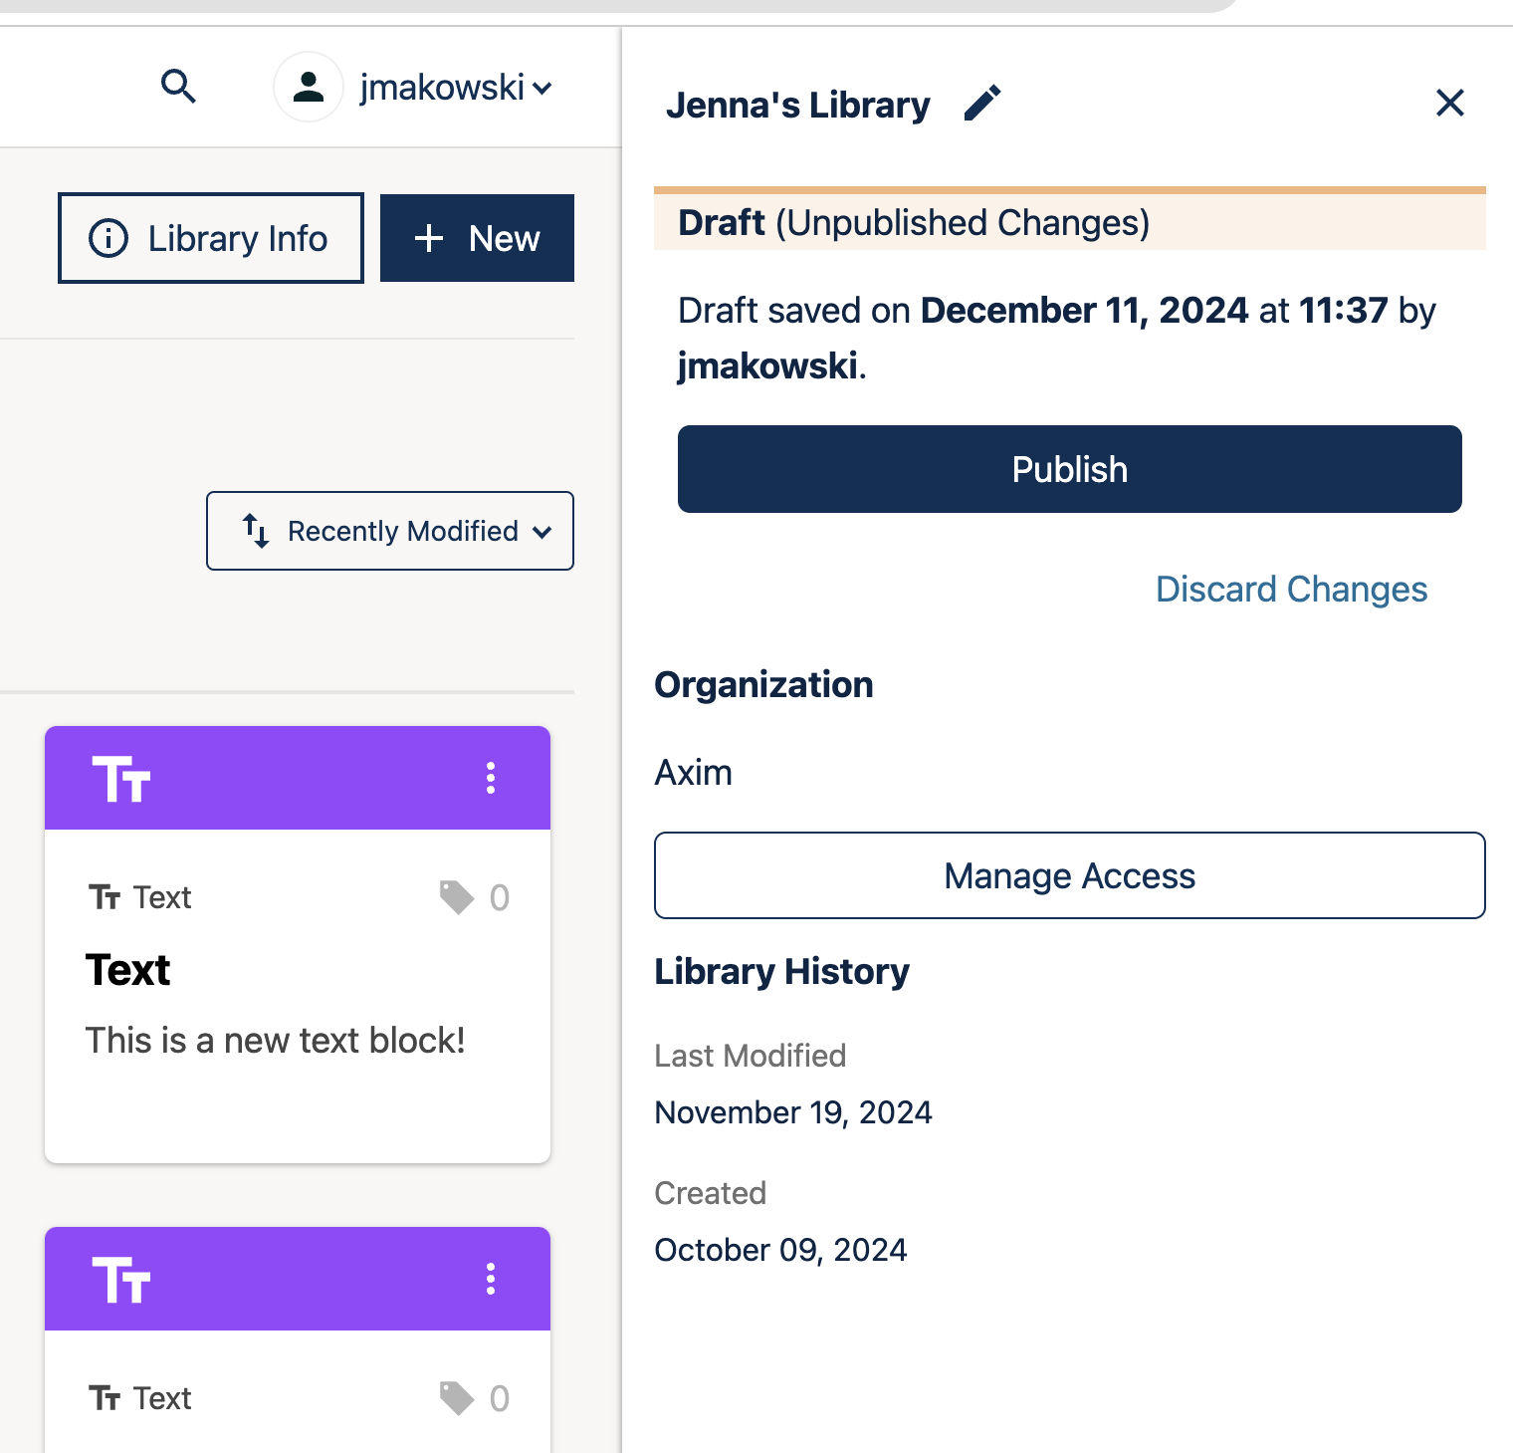Publish the library draft changes

[x=1069, y=468]
